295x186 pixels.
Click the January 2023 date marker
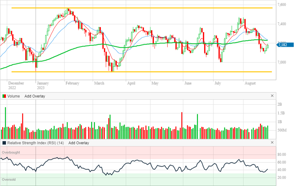tap(43, 85)
